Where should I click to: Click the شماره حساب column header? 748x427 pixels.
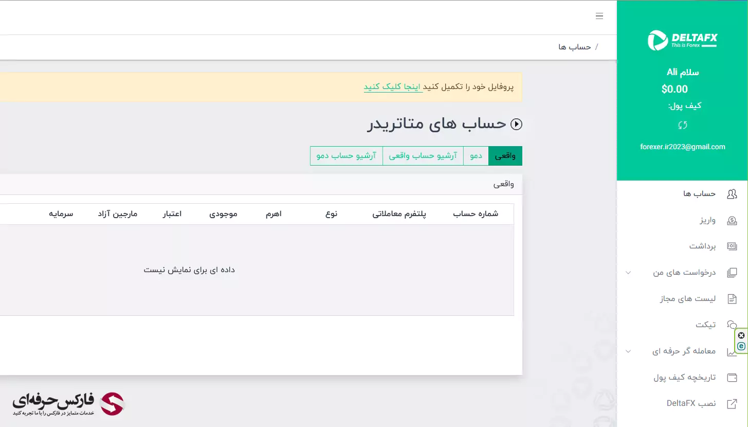click(476, 214)
